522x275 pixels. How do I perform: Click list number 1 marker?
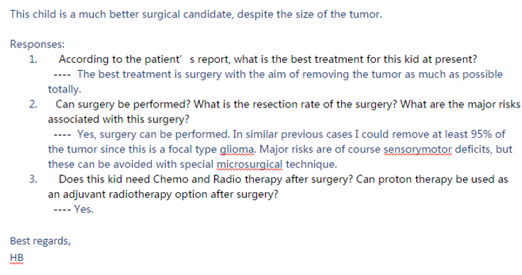click(33, 59)
